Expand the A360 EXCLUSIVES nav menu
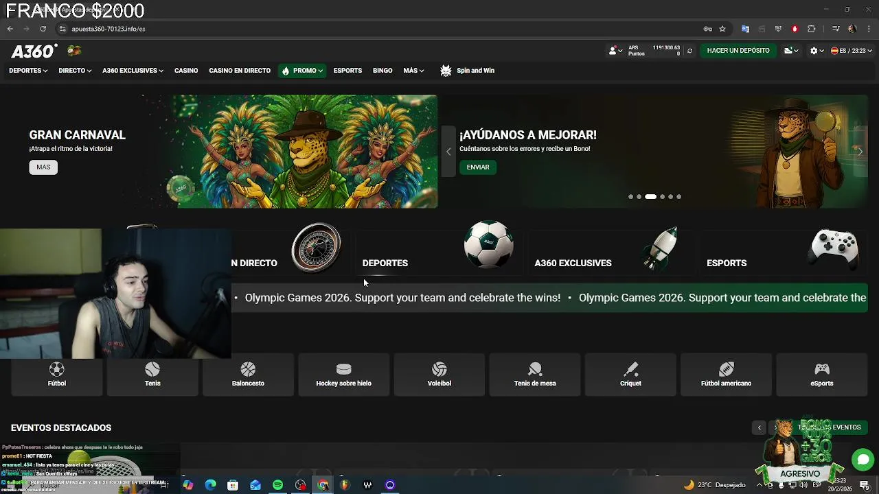Viewport: 879px width, 494px height. click(133, 71)
